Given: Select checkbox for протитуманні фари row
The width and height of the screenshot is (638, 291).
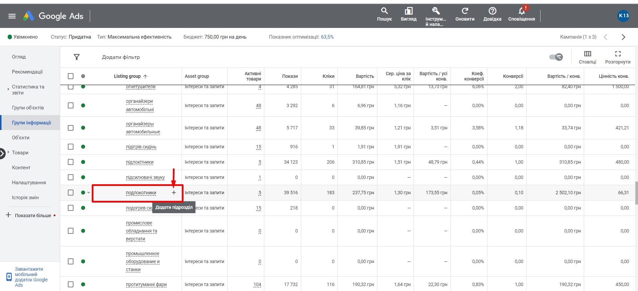Looking at the screenshot, I should pyautogui.click(x=70, y=284).
